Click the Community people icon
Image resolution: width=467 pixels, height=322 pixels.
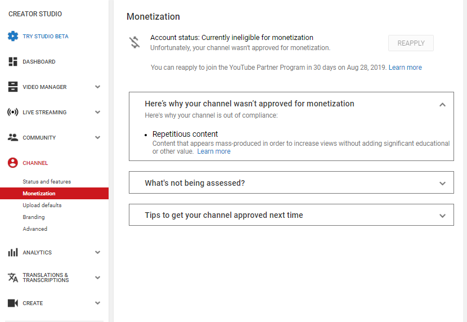(x=13, y=137)
